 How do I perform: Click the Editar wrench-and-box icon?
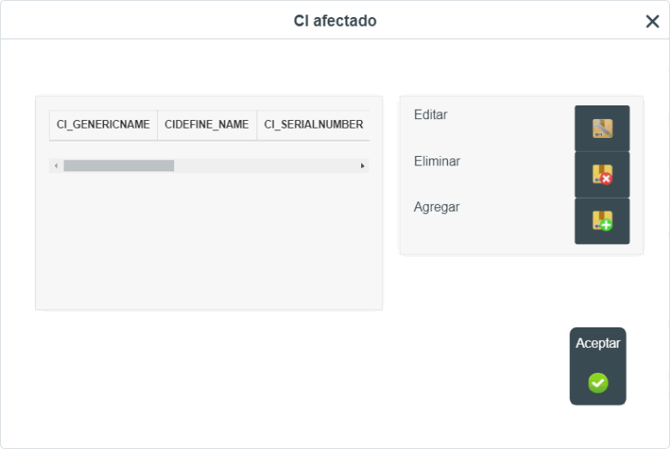pos(602,129)
